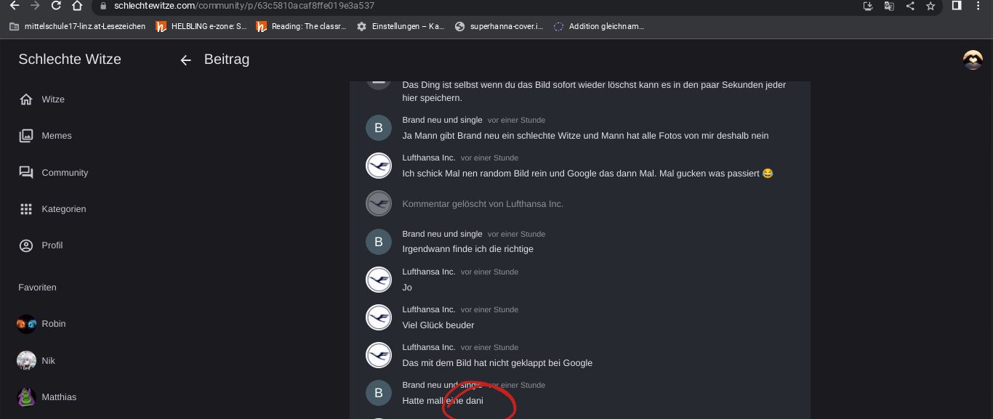Click the Profil person icon

pos(26,245)
